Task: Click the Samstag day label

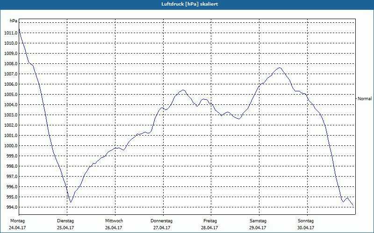Action: coord(258,221)
